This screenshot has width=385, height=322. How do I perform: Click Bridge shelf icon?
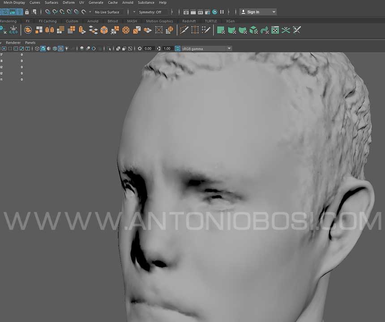93,30
